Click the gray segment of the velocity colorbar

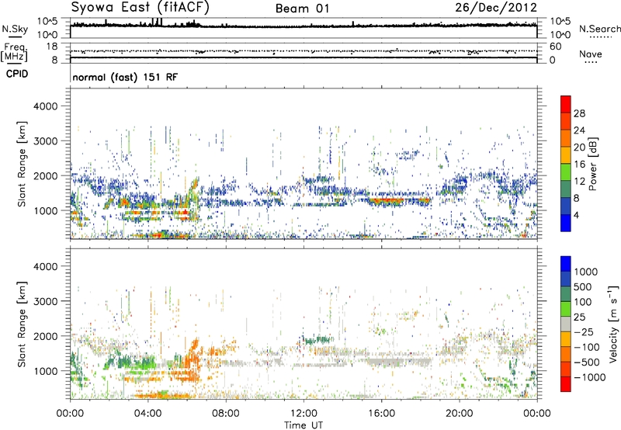pos(566,324)
